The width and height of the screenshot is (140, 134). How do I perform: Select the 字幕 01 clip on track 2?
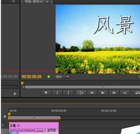34,126
